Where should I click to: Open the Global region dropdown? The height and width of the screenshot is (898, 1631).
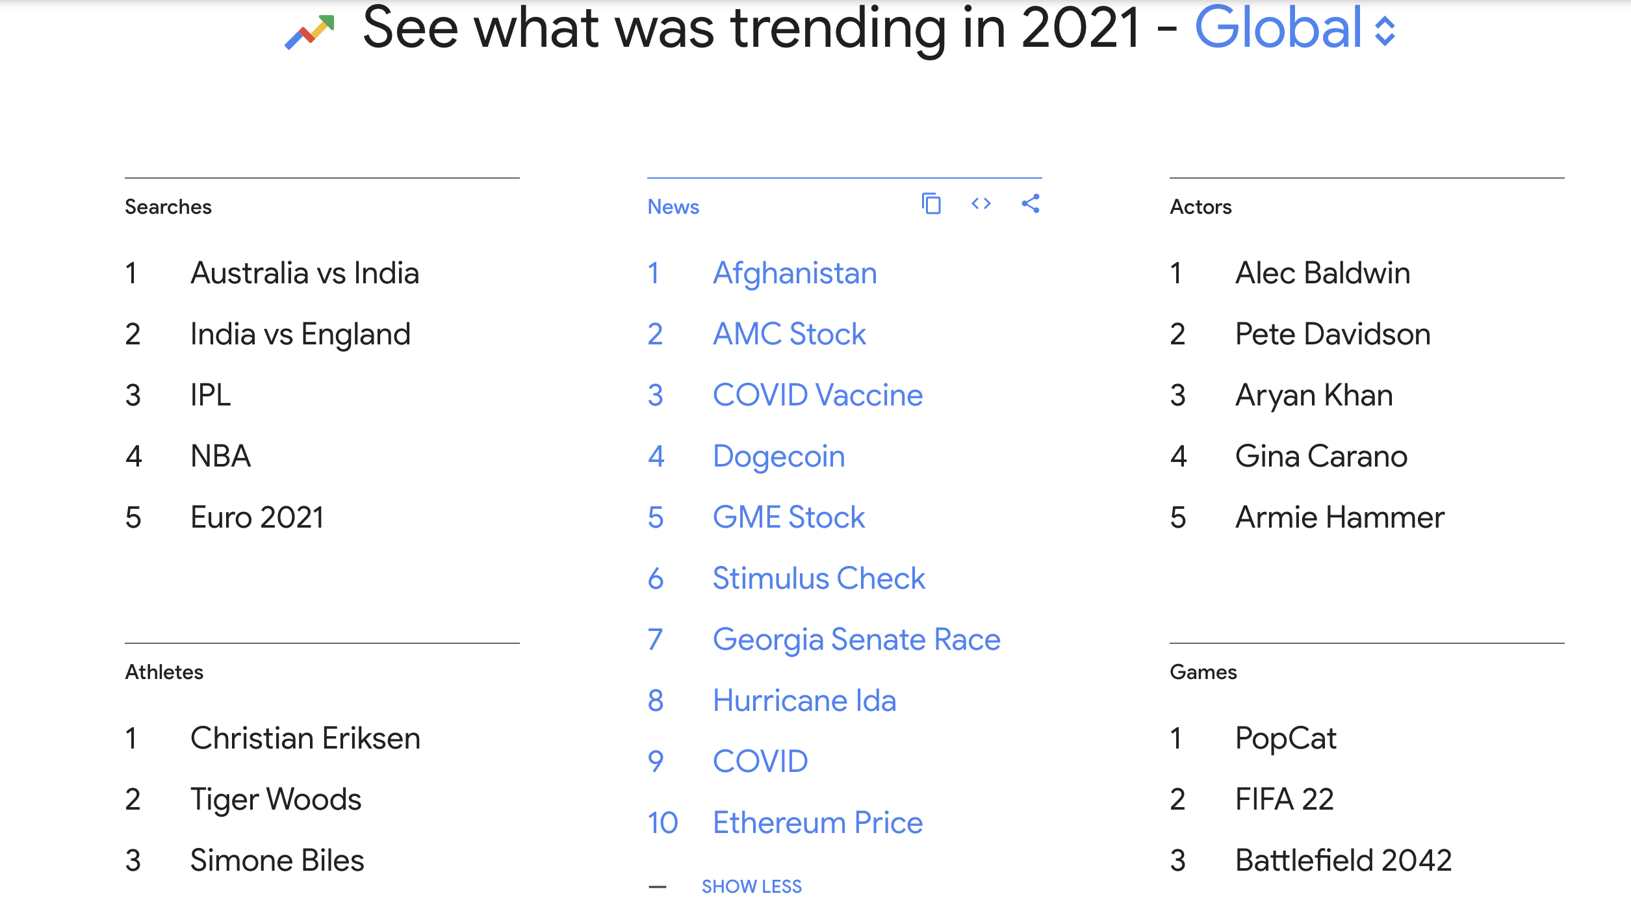pyautogui.click(x=1294, y=29)
